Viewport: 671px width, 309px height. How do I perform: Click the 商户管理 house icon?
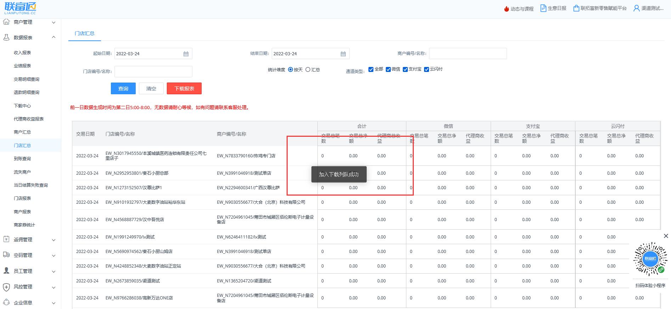pos(6,22)
